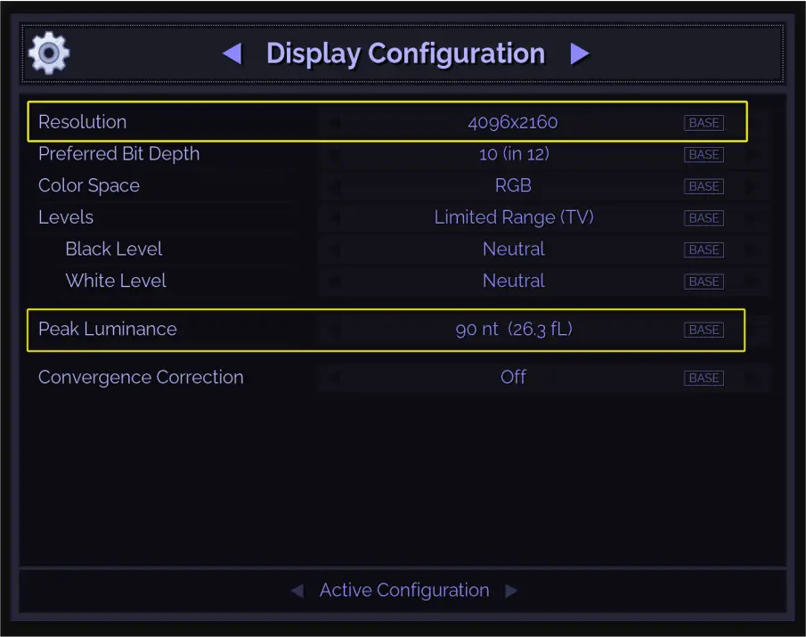The image size is (806, 637).
Task: Click the right arrow beside Display Configuration
Action: click(580, 53)
